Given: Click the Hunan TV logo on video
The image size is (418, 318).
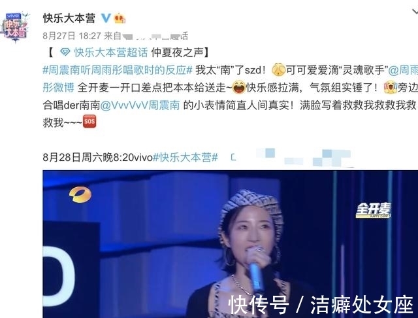Looking at the screenshot, I should click(80, 194).
